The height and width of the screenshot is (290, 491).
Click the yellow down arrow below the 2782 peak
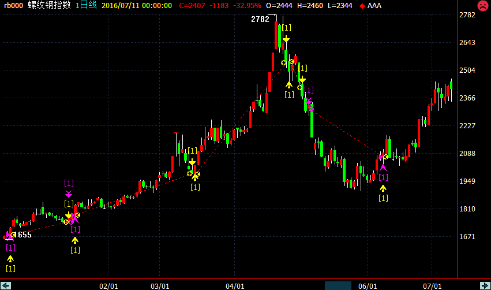(x=286, y=39)
